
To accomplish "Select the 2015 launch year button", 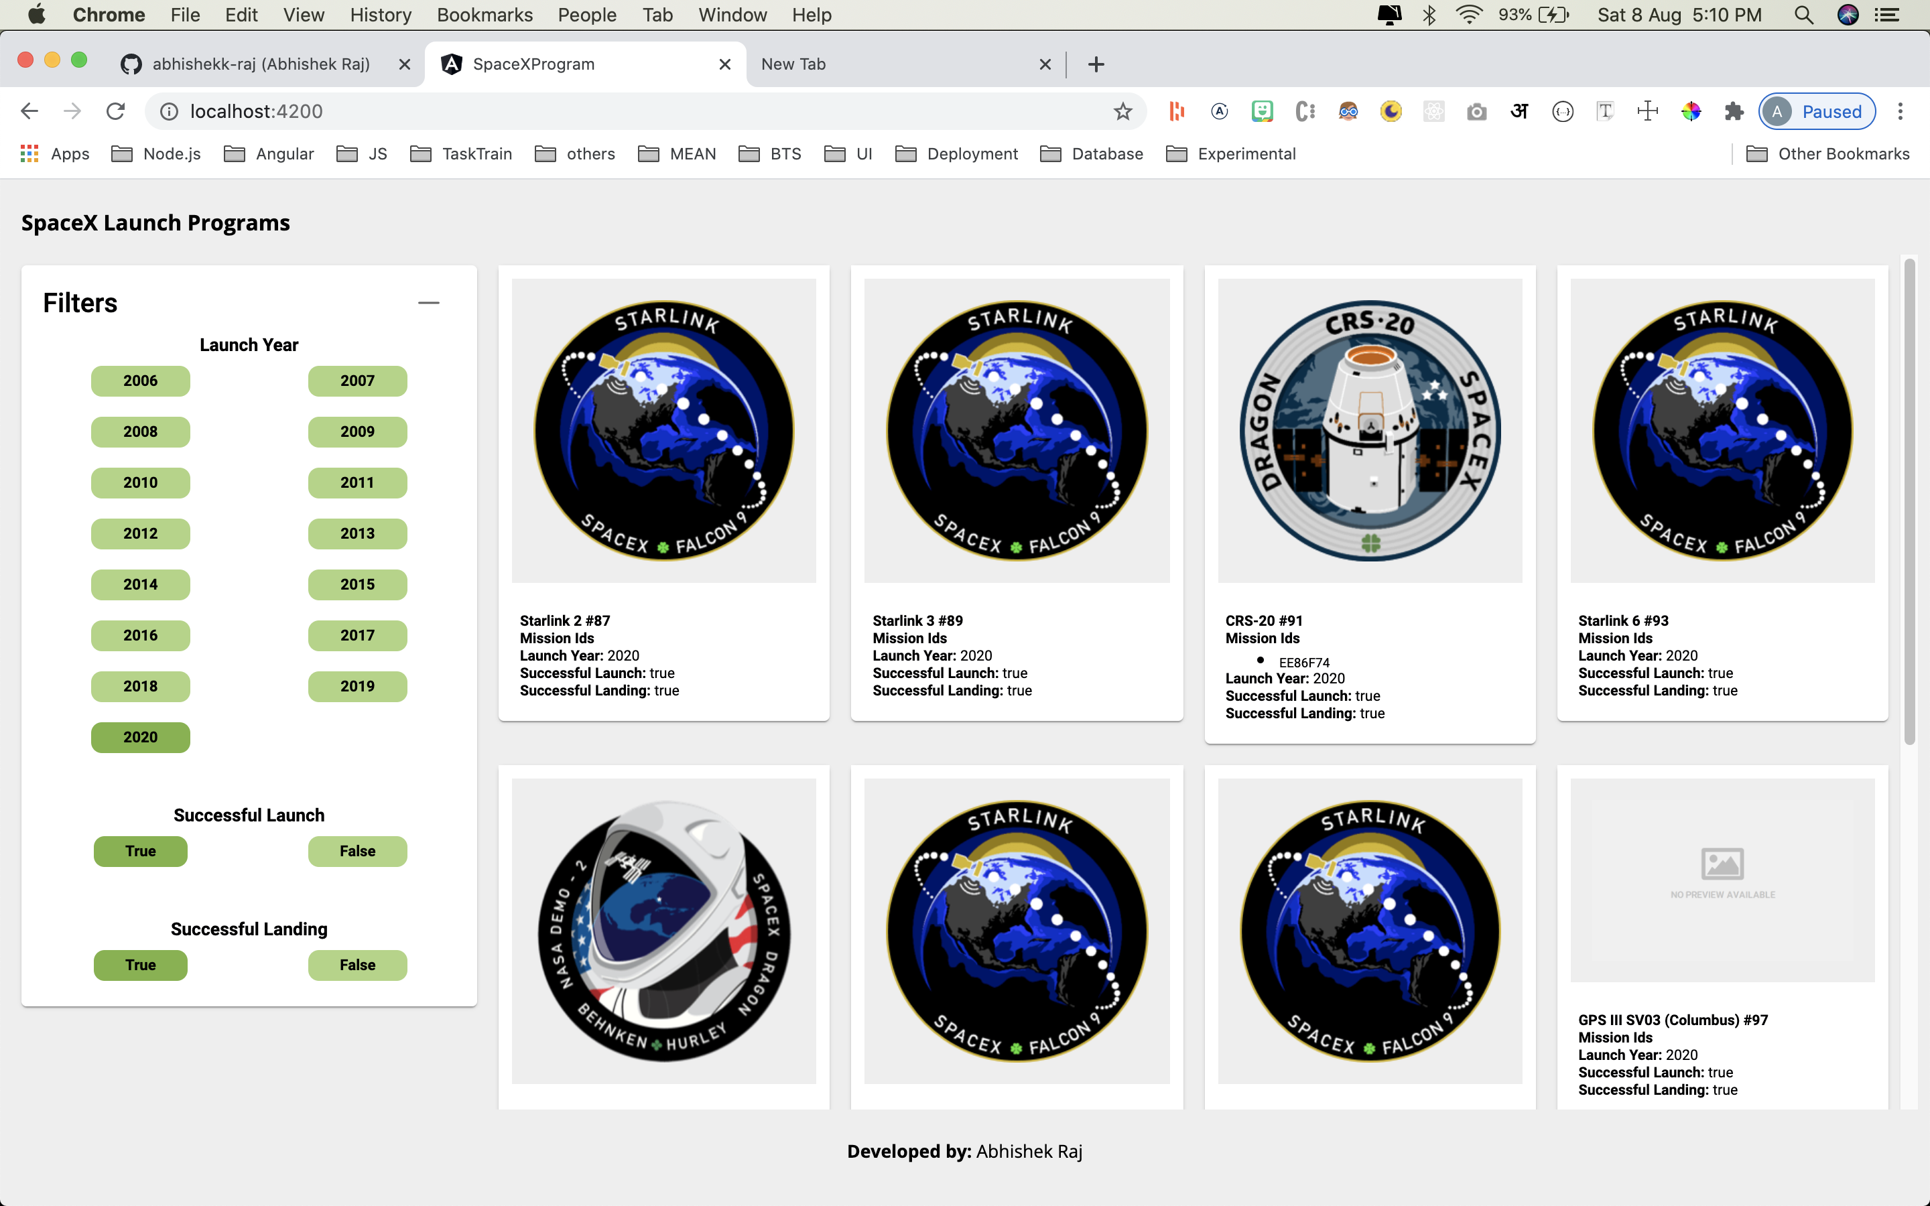I will 357,585.
